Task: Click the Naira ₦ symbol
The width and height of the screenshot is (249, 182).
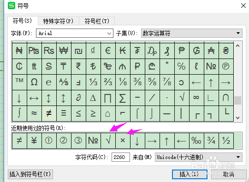Action: pyautogui.click(x=19, y=51)
